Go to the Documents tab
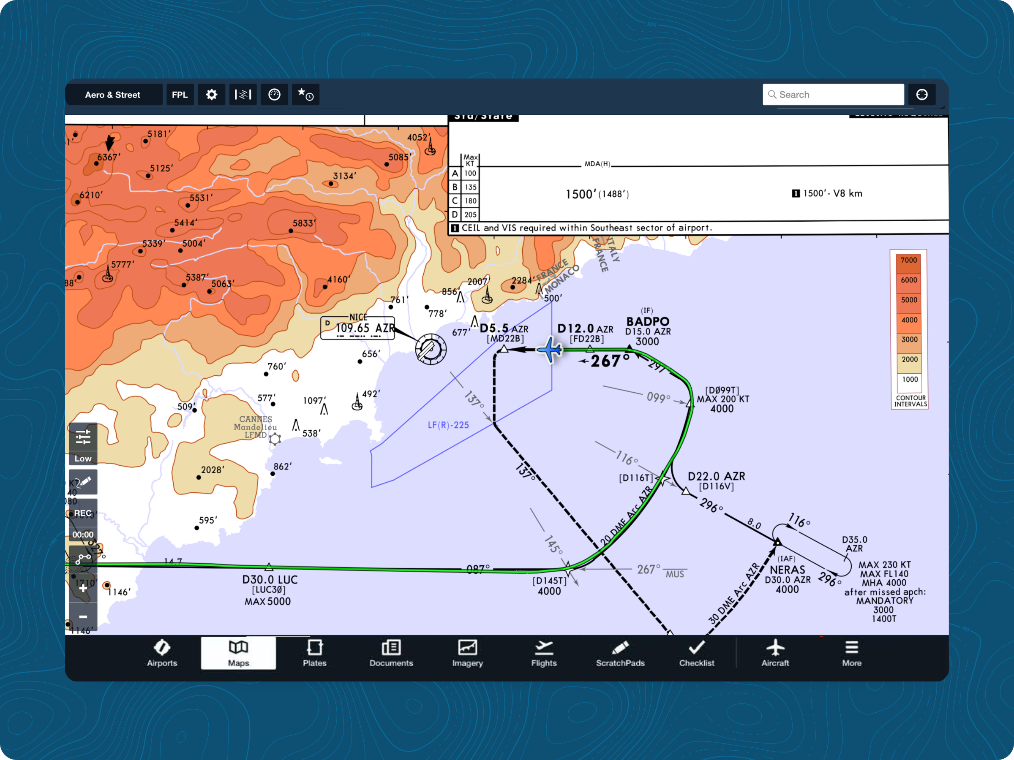The image size is (1014, 760). coord(391,653)
